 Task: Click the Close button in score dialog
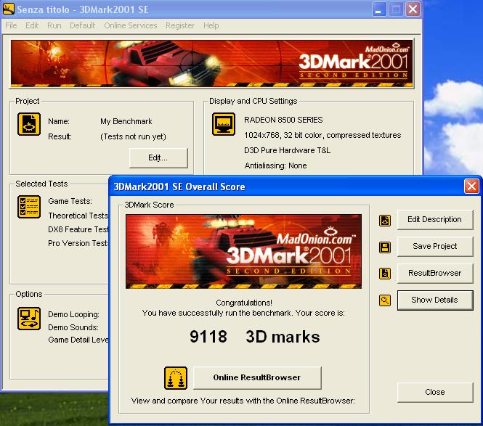tap(435, 392)
